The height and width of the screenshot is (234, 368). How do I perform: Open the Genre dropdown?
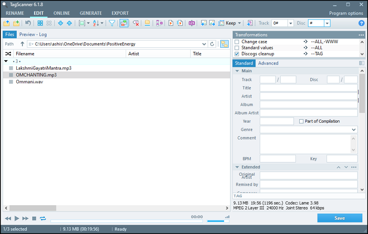[x=353, y=130]
